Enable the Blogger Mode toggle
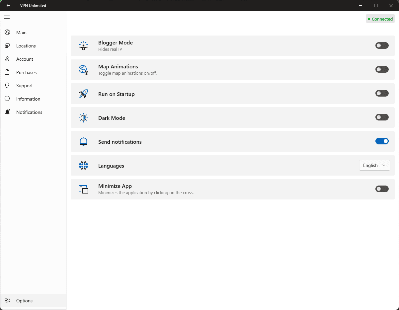 (x=382, y=45)
